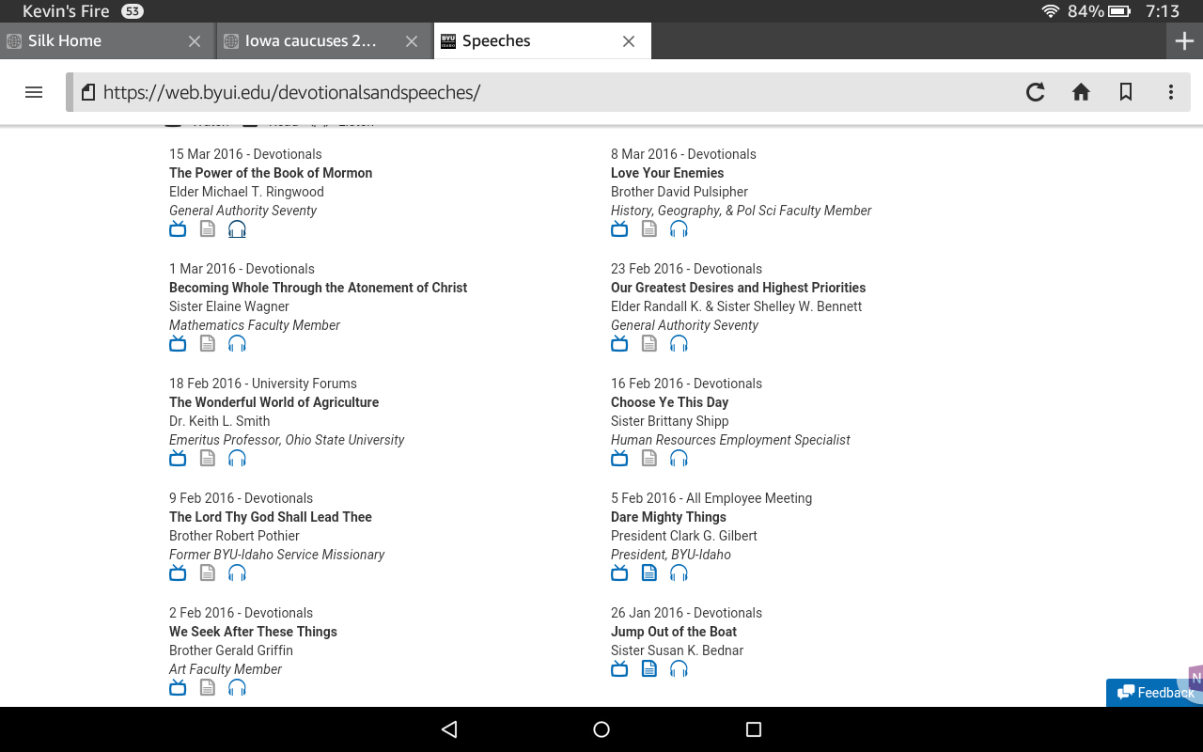Read the Our Greatest Desires transcript

coord(649,344)
